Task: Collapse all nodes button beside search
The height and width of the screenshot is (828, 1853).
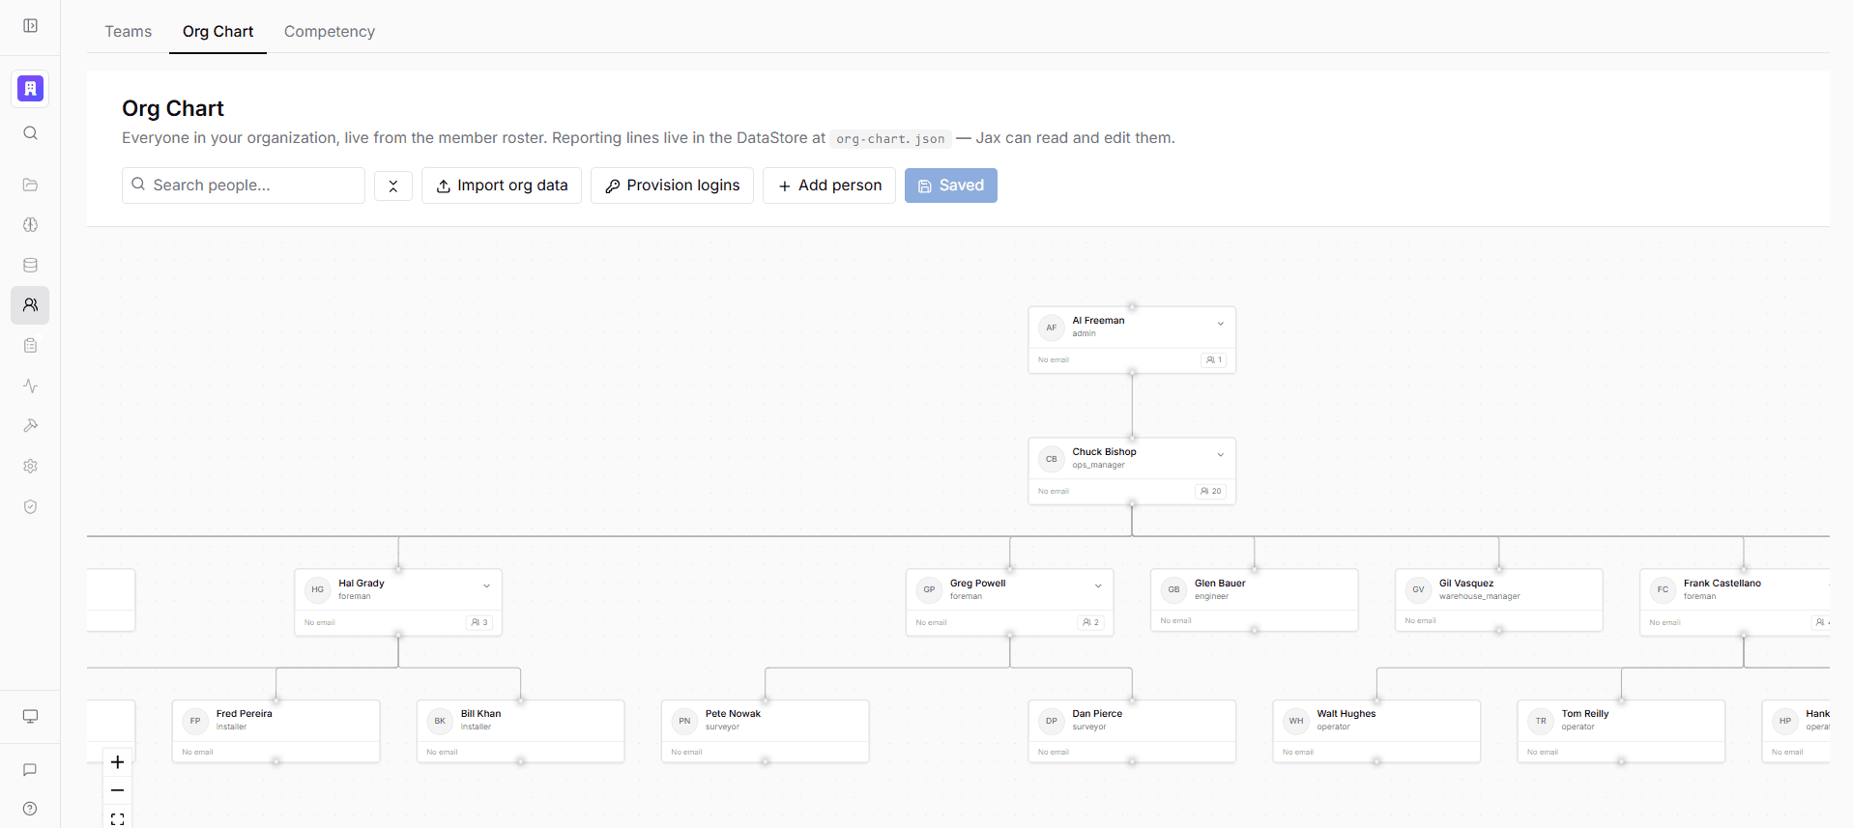Action: coord(393,186)
